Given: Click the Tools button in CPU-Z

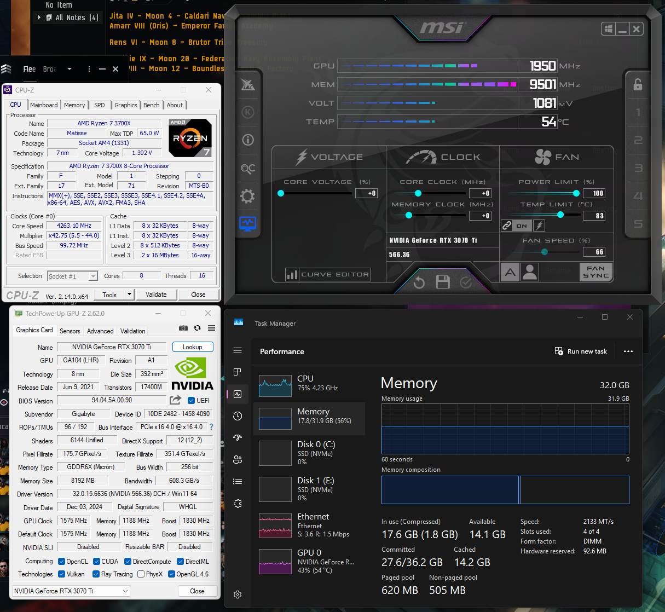Looking at the screenshot, I should (109, 295).
